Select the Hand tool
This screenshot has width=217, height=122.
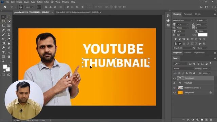[9, 57]
